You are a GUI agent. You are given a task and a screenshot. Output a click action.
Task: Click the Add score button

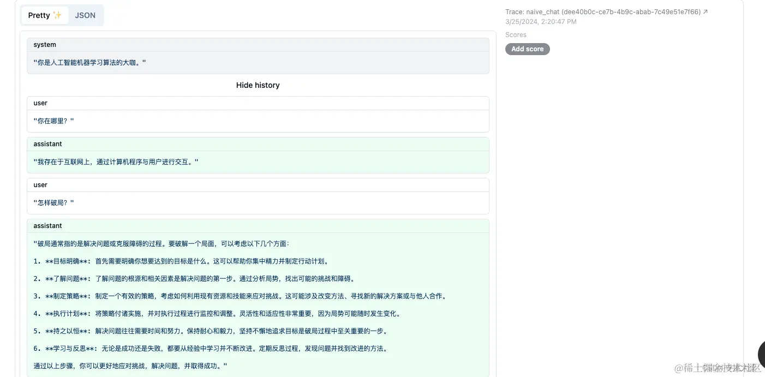[x=527, y=49]
